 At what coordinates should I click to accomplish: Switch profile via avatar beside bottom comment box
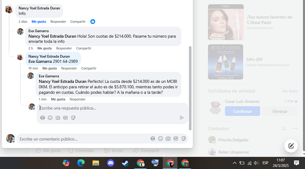coord(11,139)
